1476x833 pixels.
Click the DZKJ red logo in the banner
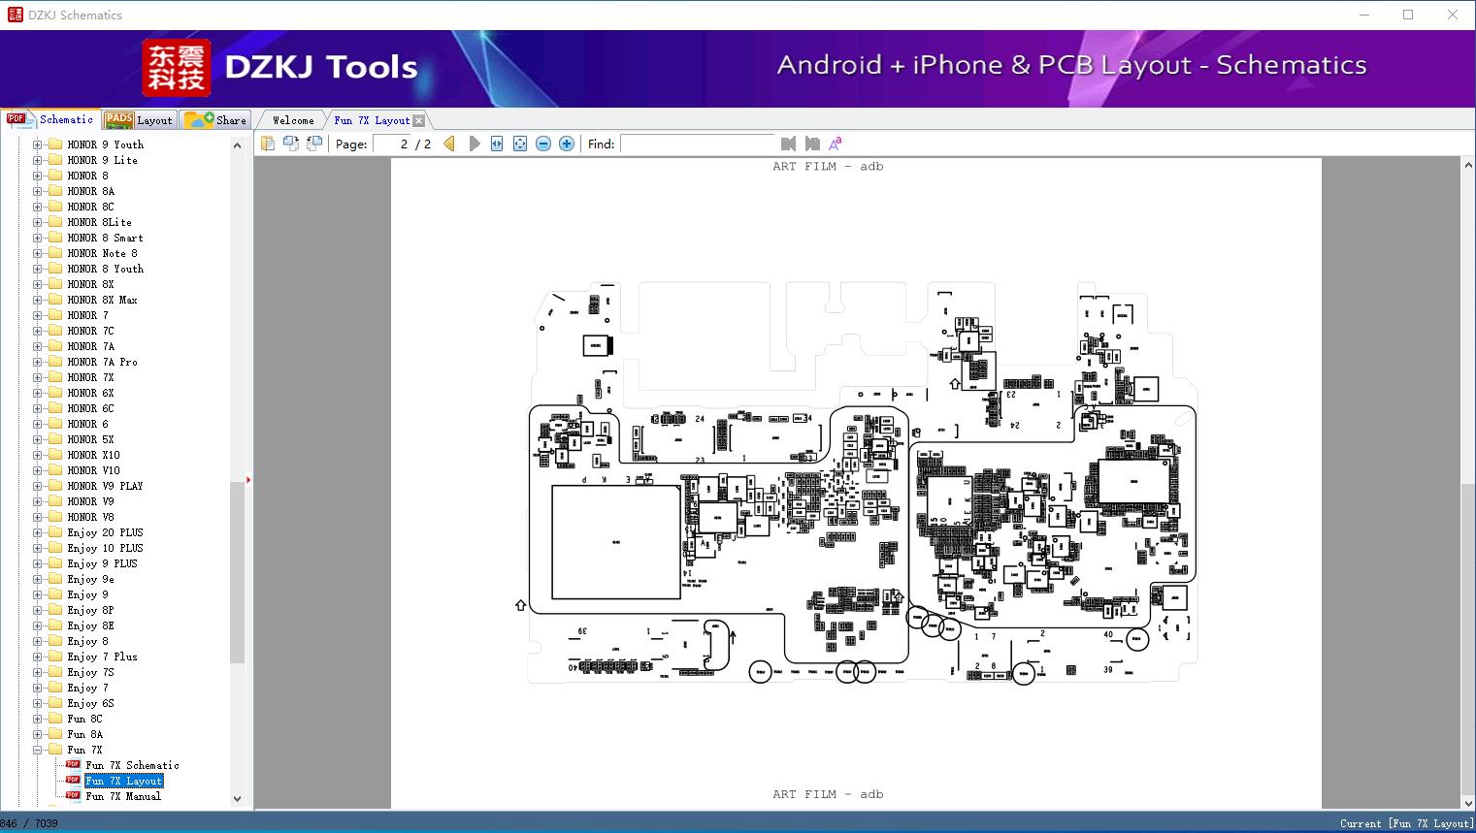177,68
